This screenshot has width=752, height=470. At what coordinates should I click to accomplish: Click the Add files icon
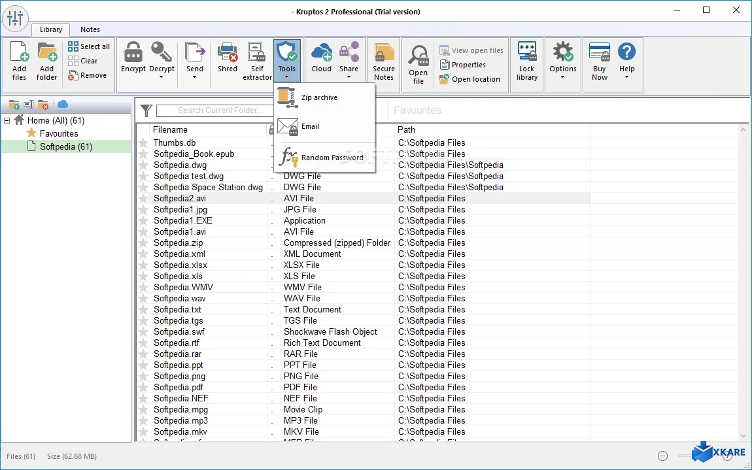(x=19, y=52)
